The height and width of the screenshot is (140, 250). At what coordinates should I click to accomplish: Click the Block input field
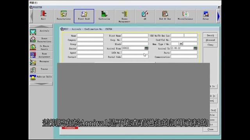[135, 44]
